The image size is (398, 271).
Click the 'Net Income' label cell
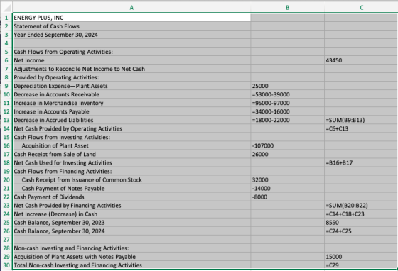[131, 60]
